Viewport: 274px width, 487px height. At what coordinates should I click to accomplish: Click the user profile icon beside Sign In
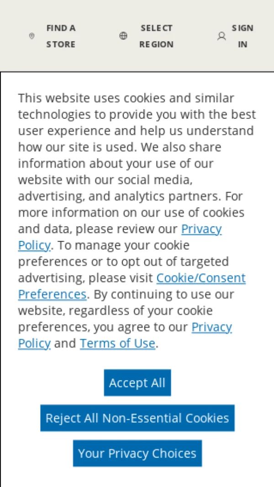(x=221, y=36)
